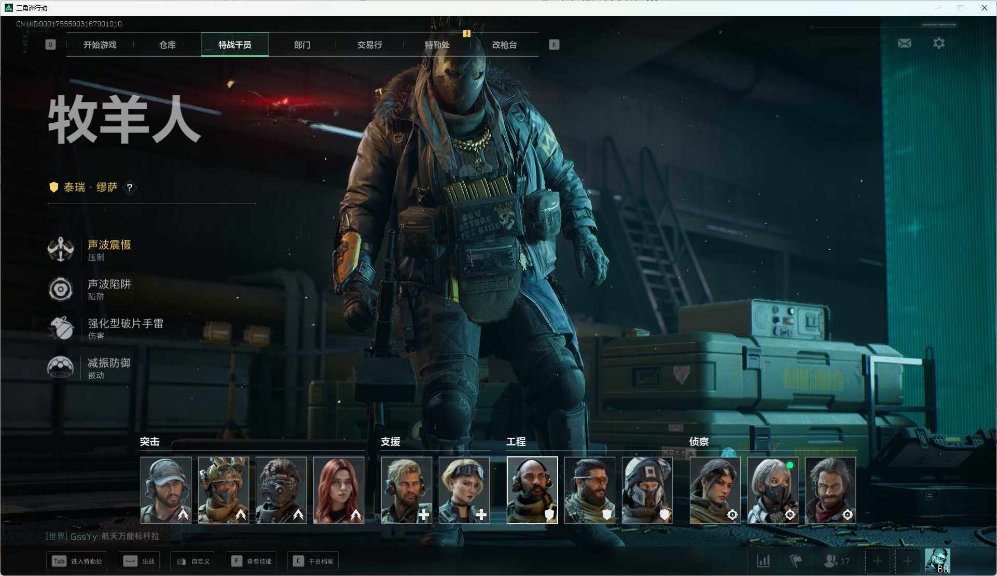Click the 三角洲行动 title bar app icon
Image resolution: width=997 pixels, height=576 pixels.
(x=8, y=8)
